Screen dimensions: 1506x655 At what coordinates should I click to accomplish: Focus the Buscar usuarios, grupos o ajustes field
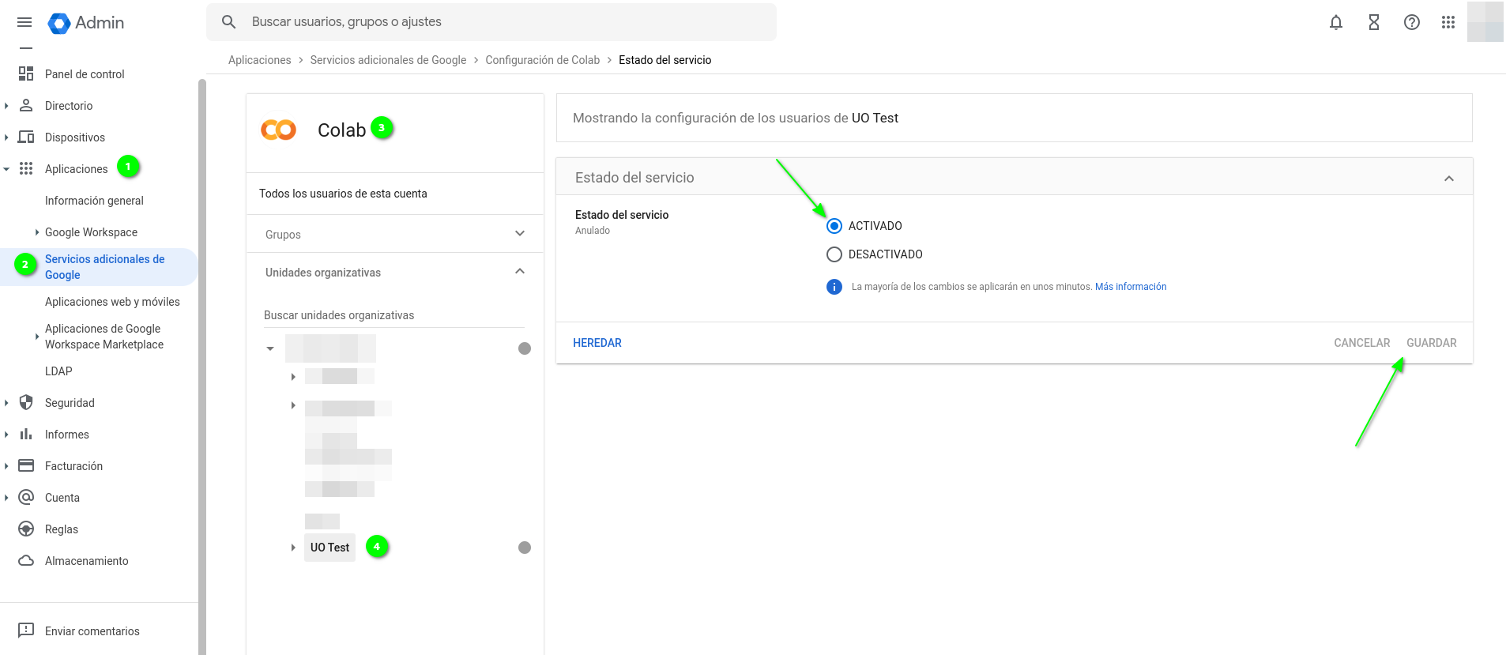(491, 22)
